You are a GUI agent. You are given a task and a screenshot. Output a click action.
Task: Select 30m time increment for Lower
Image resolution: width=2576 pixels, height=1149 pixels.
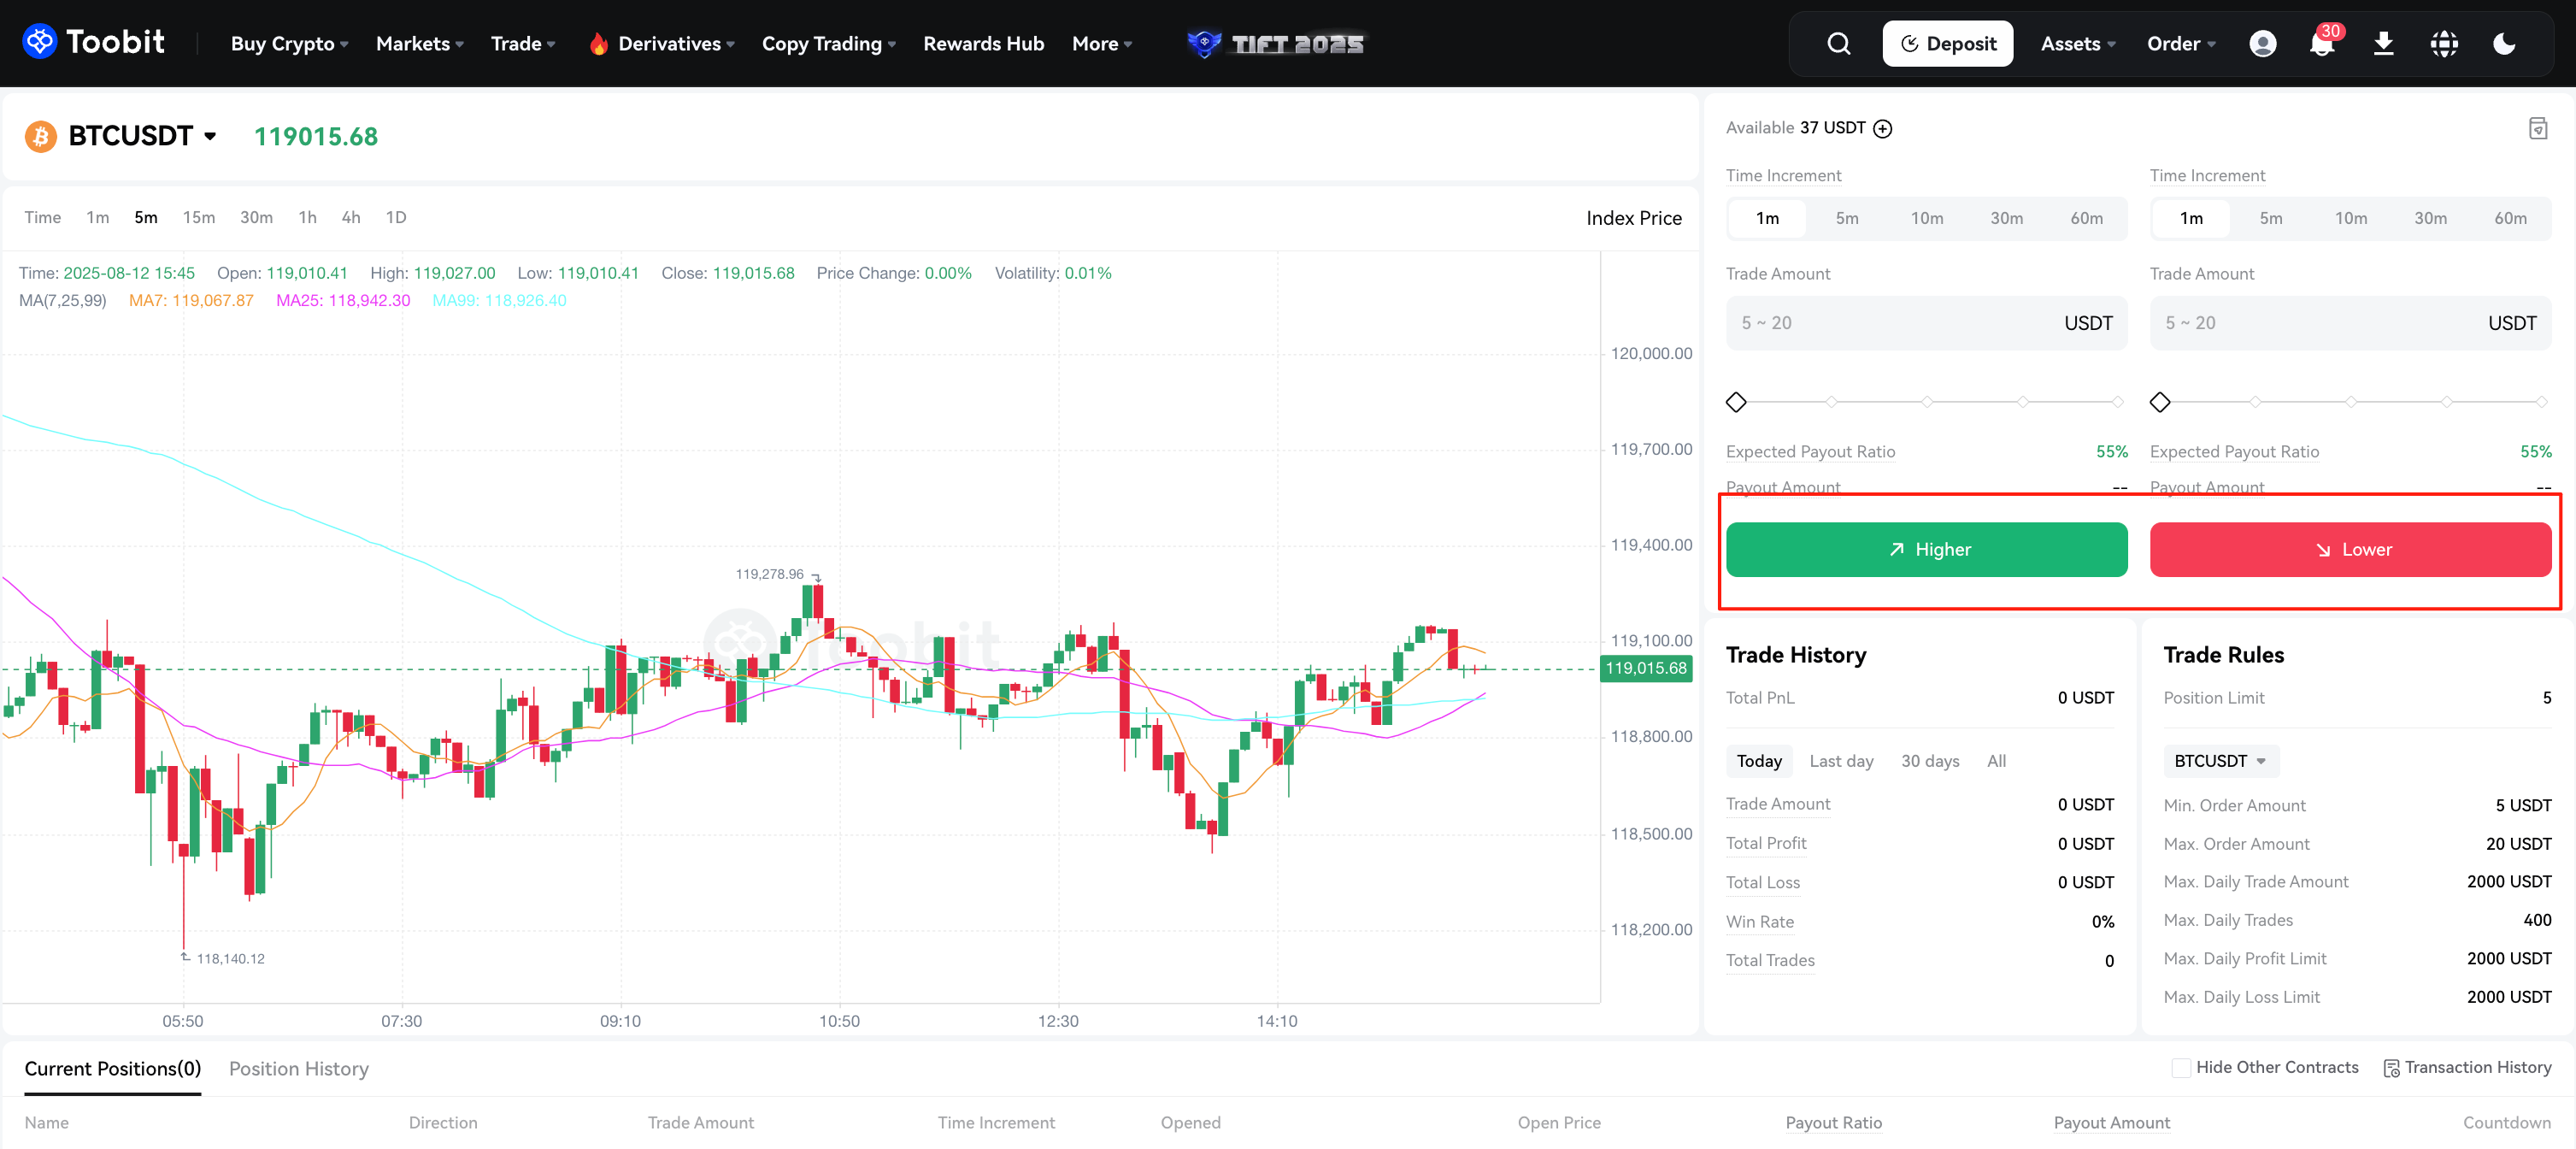(x=2430, y=218)
